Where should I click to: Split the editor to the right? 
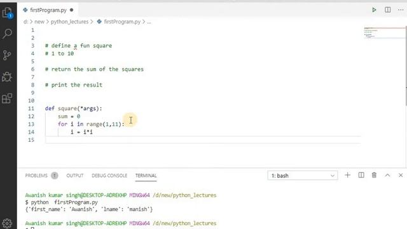pos(387,10)
